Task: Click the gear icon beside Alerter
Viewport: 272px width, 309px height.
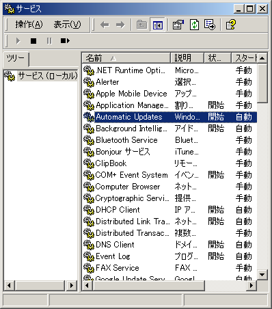Action: [89, 82]
